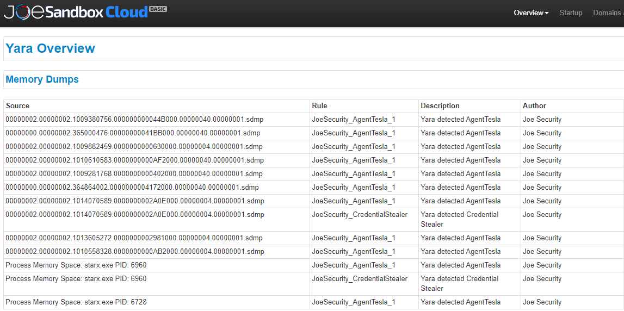The width and height of the screenshot is (624, 311).
Task: Click the Yara Overview heading
Action: tap(51, 48)
